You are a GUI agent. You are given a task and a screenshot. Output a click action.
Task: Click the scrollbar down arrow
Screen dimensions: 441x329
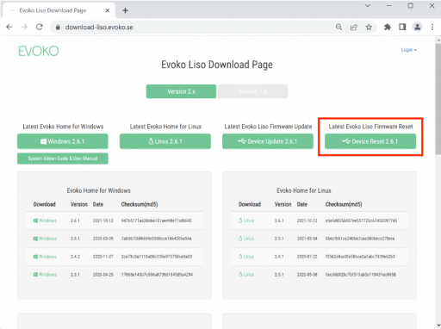pos(438,326)
